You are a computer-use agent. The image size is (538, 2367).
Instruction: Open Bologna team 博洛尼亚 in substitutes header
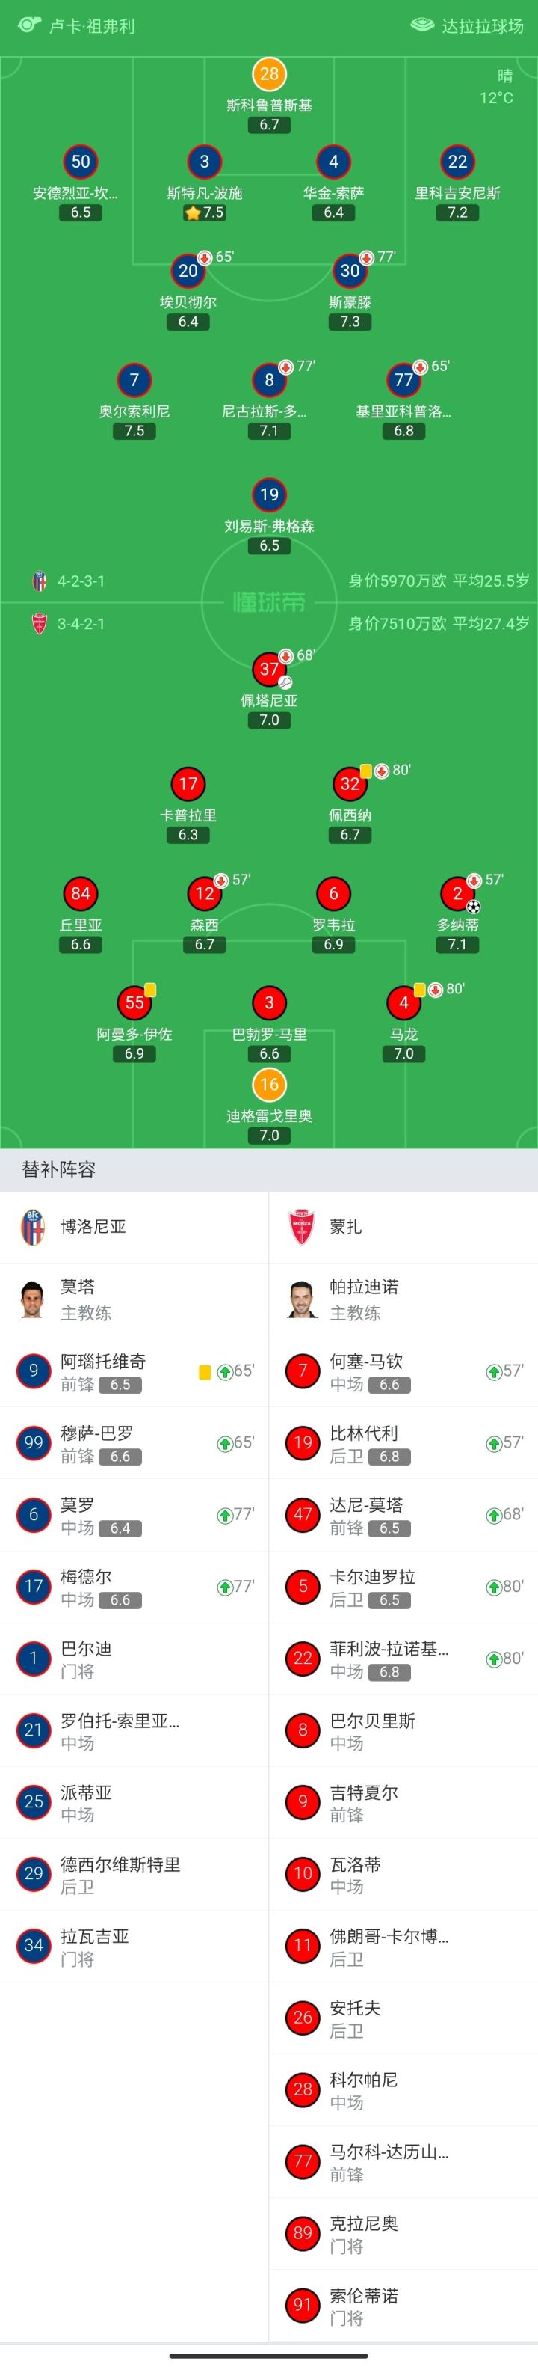[92, 1227]
